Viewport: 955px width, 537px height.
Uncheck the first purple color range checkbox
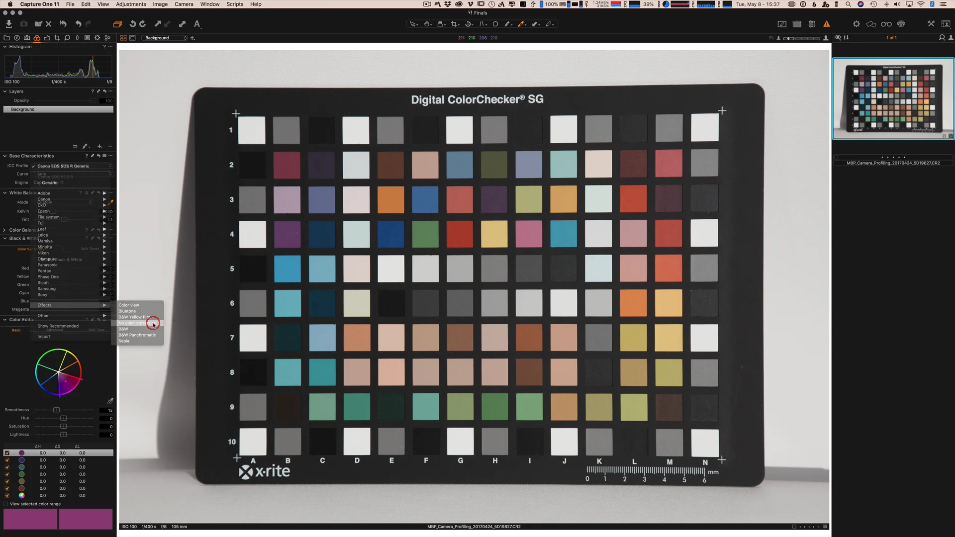point(7,453)
